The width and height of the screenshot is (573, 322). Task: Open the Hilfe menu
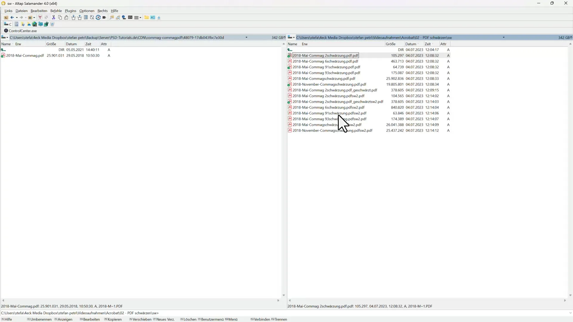click(x=115, y=11)
